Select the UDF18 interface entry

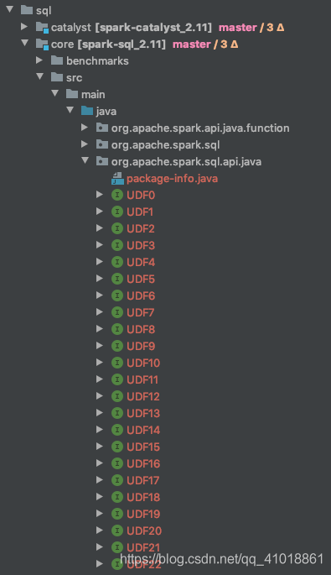[143, 497]
